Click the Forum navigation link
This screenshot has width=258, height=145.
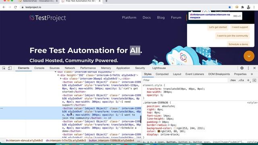pyautogui.click(x=176, y=18)
